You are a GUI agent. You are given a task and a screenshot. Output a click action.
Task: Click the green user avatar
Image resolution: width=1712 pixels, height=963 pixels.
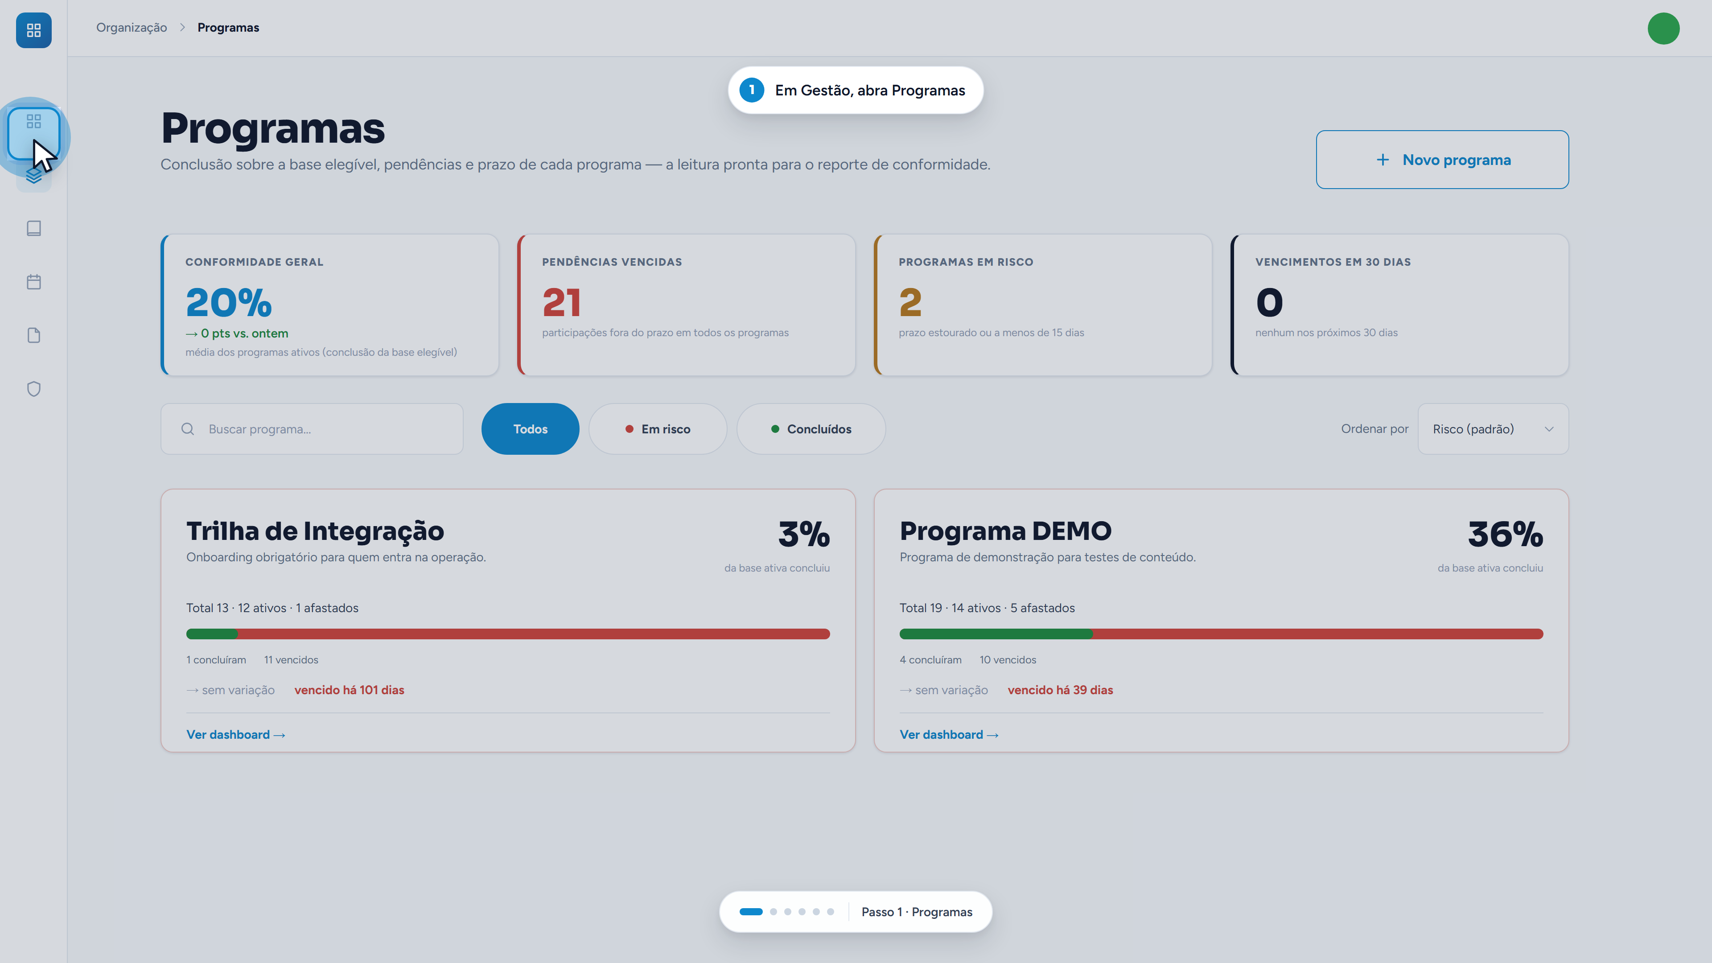click(1663, 29)
